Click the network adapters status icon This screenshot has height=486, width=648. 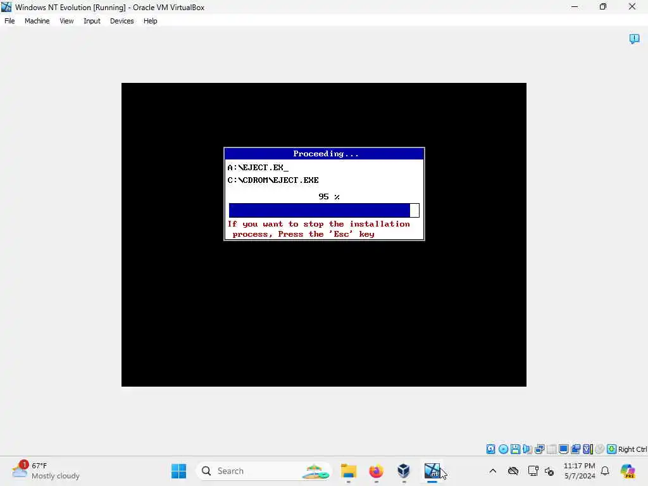tap(539, 449)
